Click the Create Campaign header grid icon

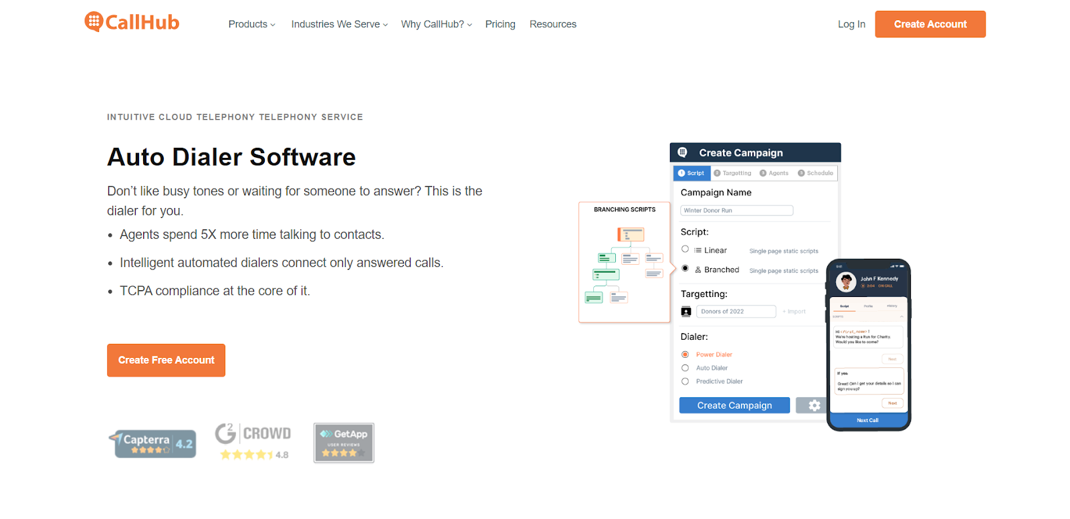pyautogui.click(x=682, y=152)
